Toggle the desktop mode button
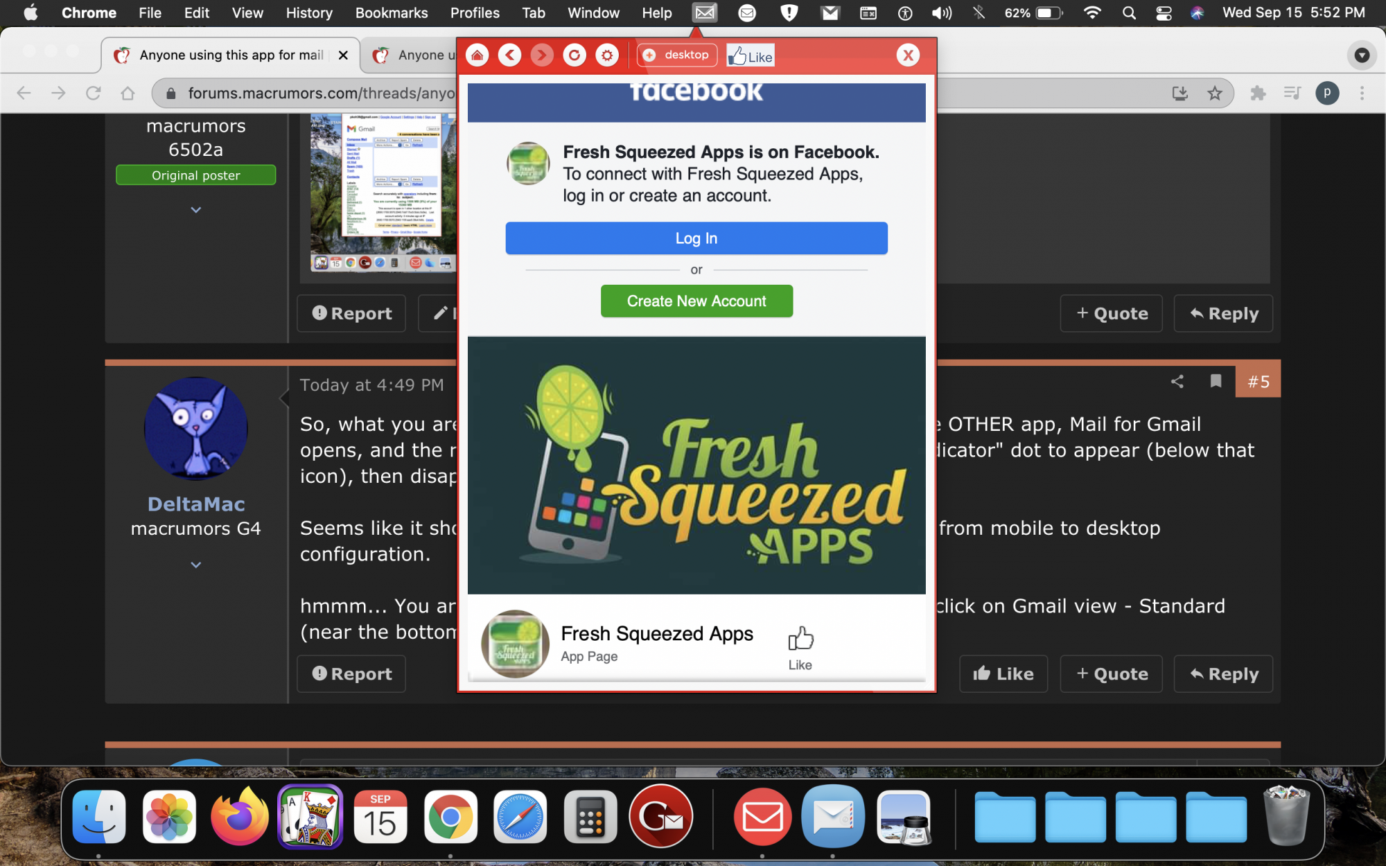Image resolution: width=1386 pixels, height=866 pixels. [x=677, y=55]
